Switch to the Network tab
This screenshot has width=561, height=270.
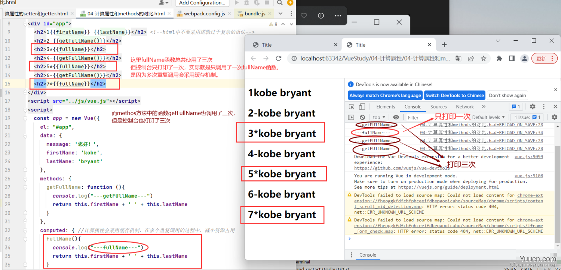(465, 107)
